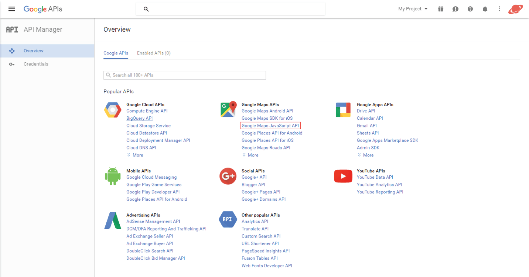
Task: Open Google Cloud Messaging link
Action: pyautogui.click(x=152, y=177)
